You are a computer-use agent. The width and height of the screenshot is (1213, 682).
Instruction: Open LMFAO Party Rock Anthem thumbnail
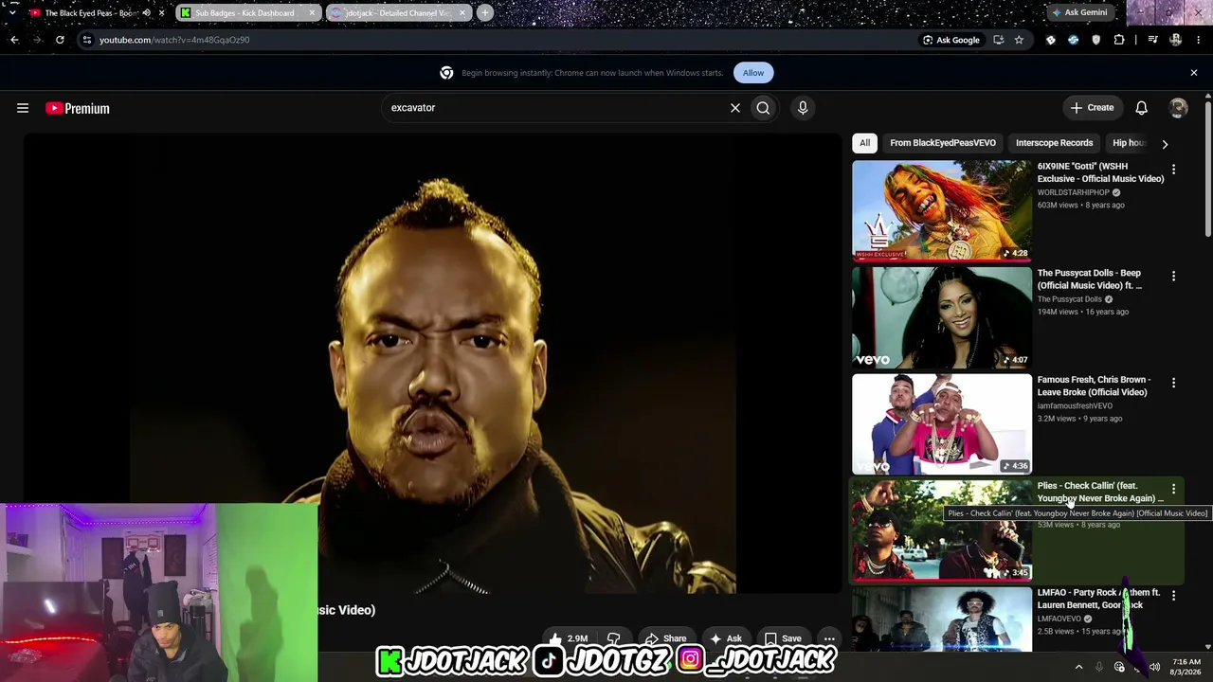(x=942, y=619)
